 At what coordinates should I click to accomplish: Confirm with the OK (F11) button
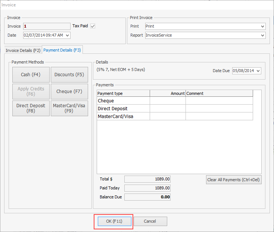tap(113, 221)
